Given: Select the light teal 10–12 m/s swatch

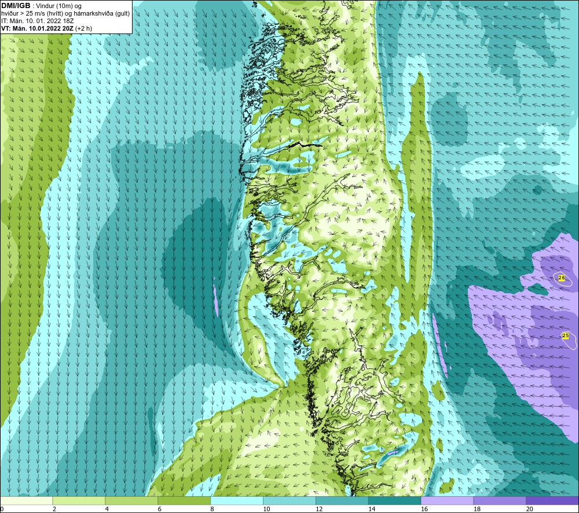Looking at the screenshot, I should [x=289, y=500].
